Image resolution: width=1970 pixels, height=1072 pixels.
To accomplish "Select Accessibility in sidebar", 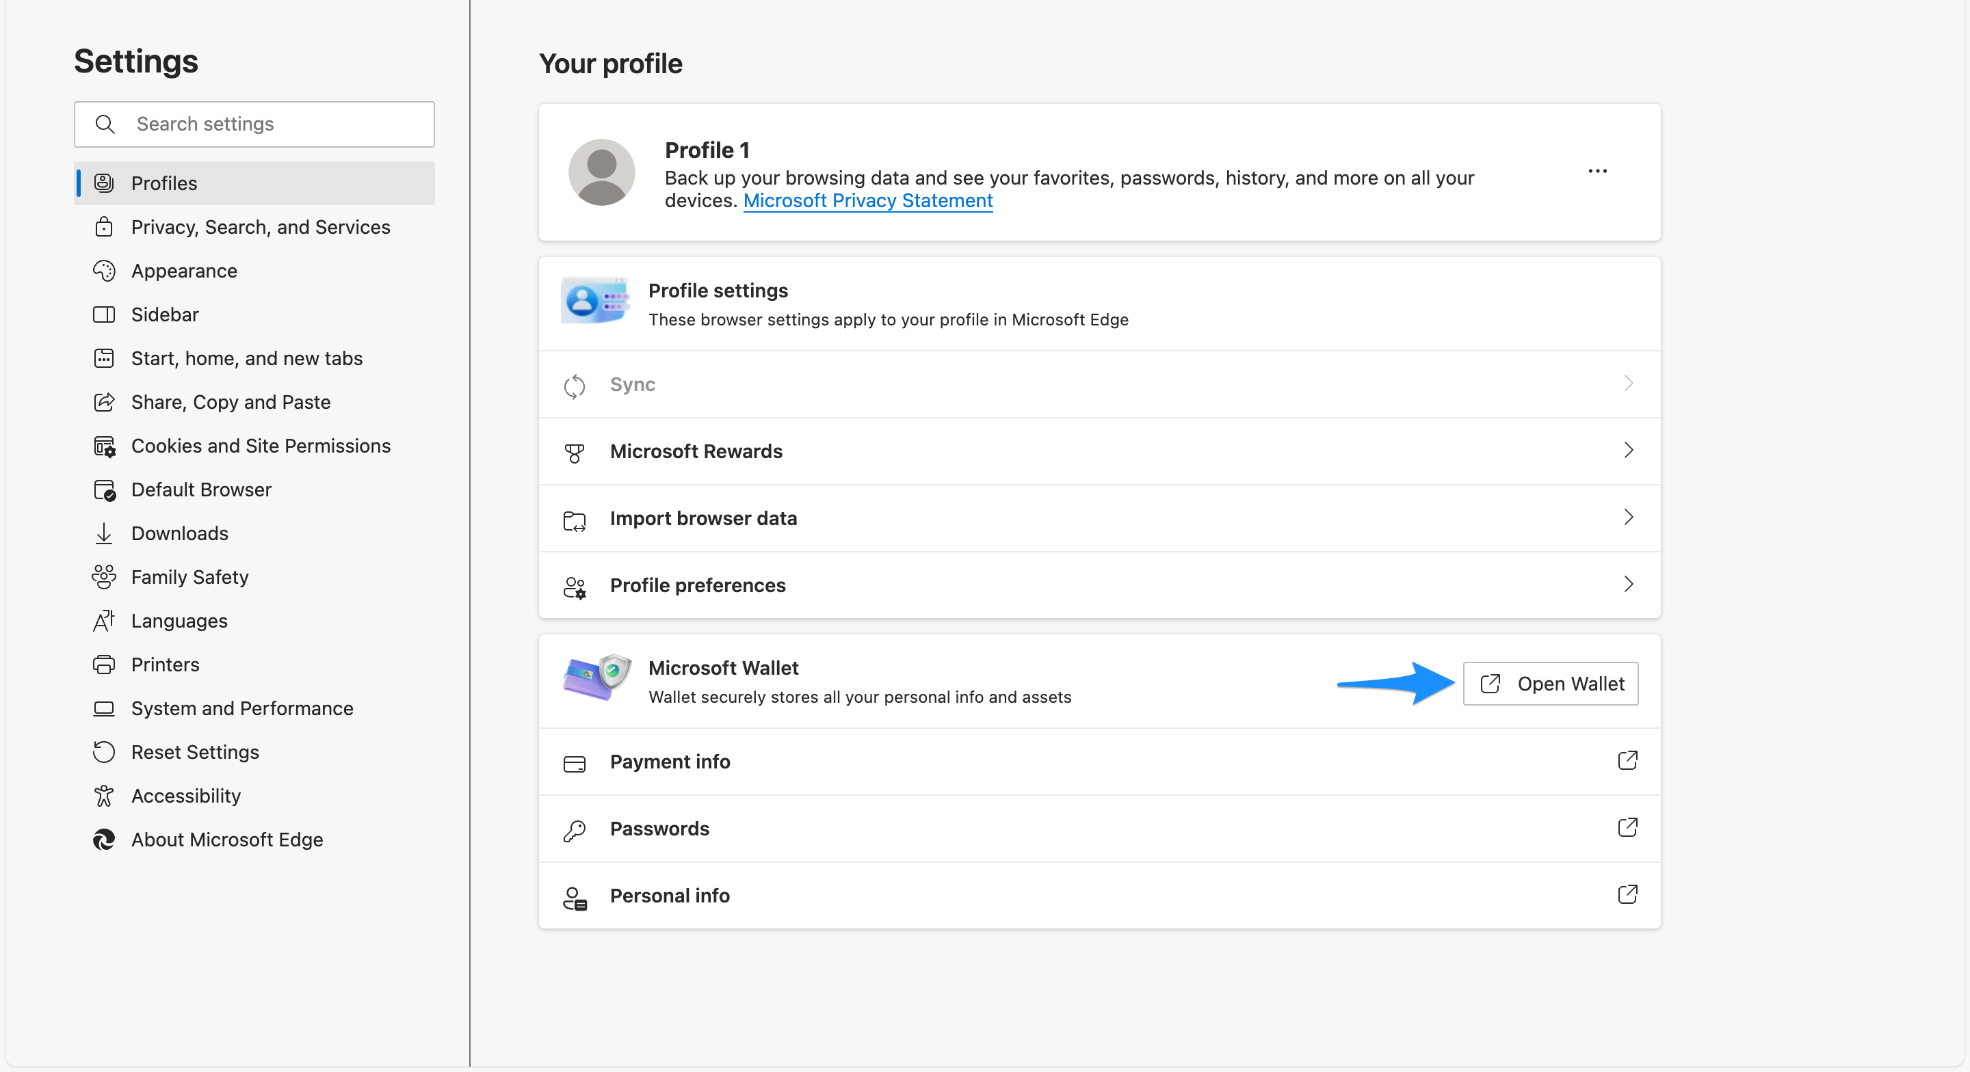I will point(254,796).
